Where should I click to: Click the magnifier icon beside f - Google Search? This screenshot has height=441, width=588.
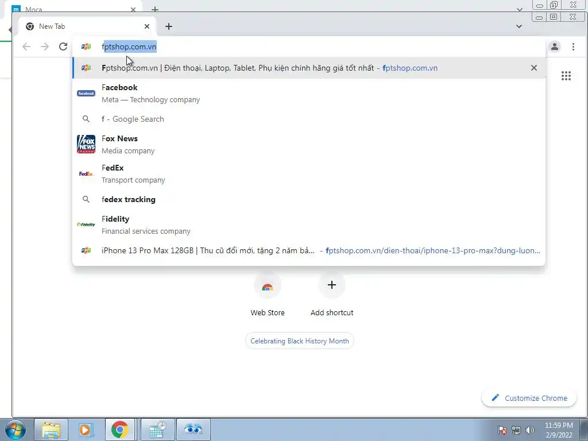click(x=86, y=119)
